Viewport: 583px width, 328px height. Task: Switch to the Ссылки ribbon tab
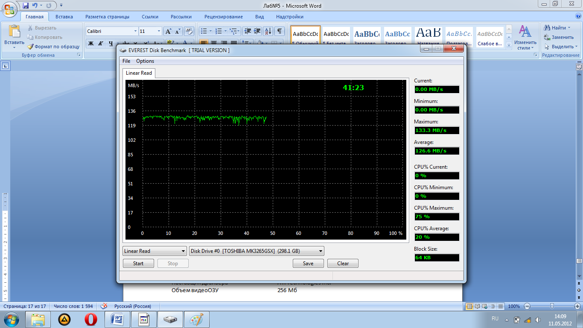click(150, 17)
